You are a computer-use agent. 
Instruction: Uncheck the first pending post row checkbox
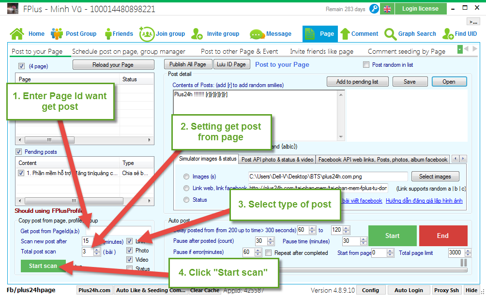pos(21,173)
